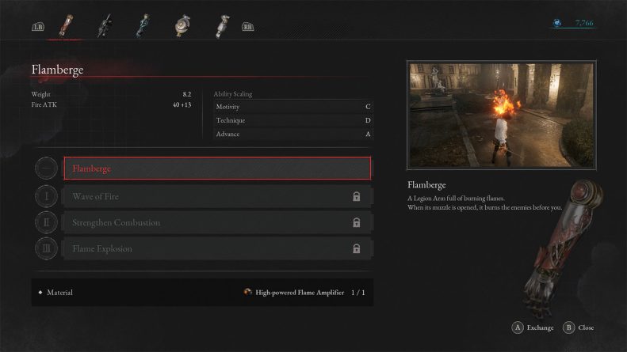Viewport: 627px width, 352px height.
Task: Click the High-powered Flame Amplifier material icon
Action: [x=247, y=292]
